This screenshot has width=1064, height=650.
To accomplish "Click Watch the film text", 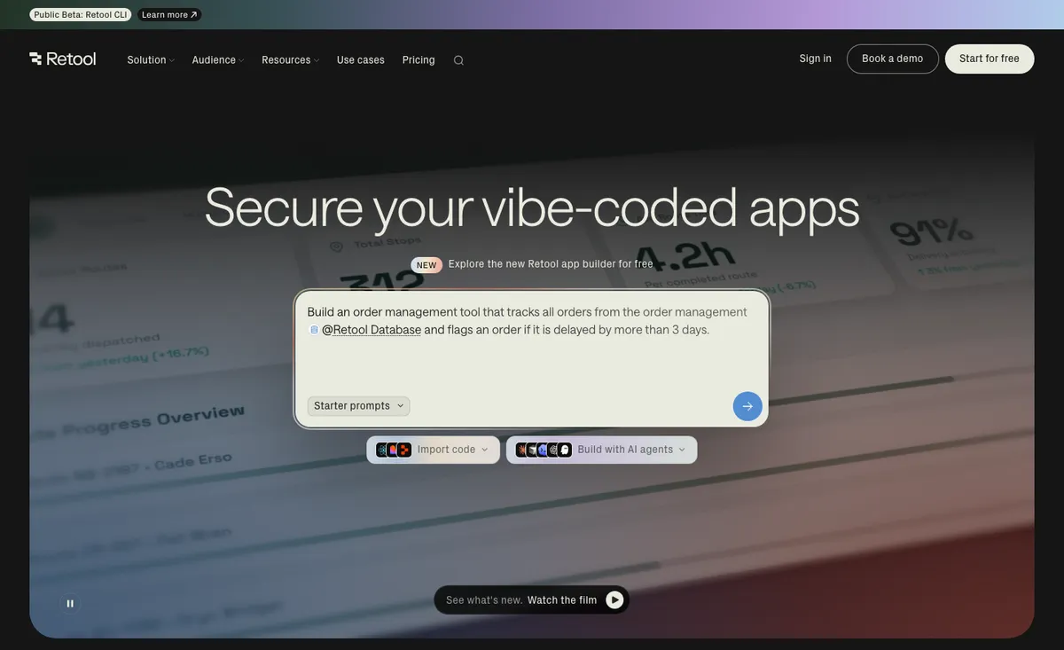I will point(562,600).
